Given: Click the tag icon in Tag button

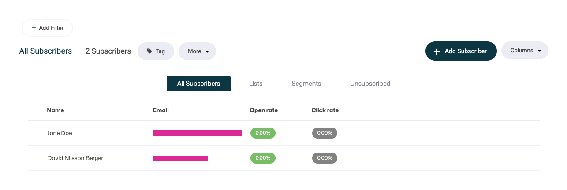Looking at the screenshot, I should (149, 51).
